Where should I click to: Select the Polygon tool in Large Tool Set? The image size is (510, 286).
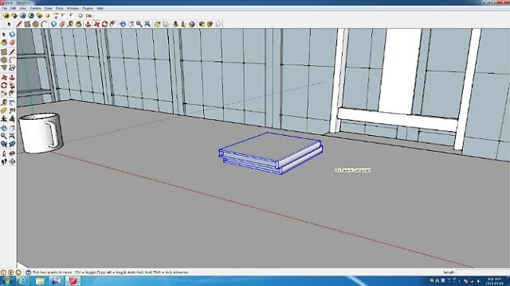tap(4, 68)
